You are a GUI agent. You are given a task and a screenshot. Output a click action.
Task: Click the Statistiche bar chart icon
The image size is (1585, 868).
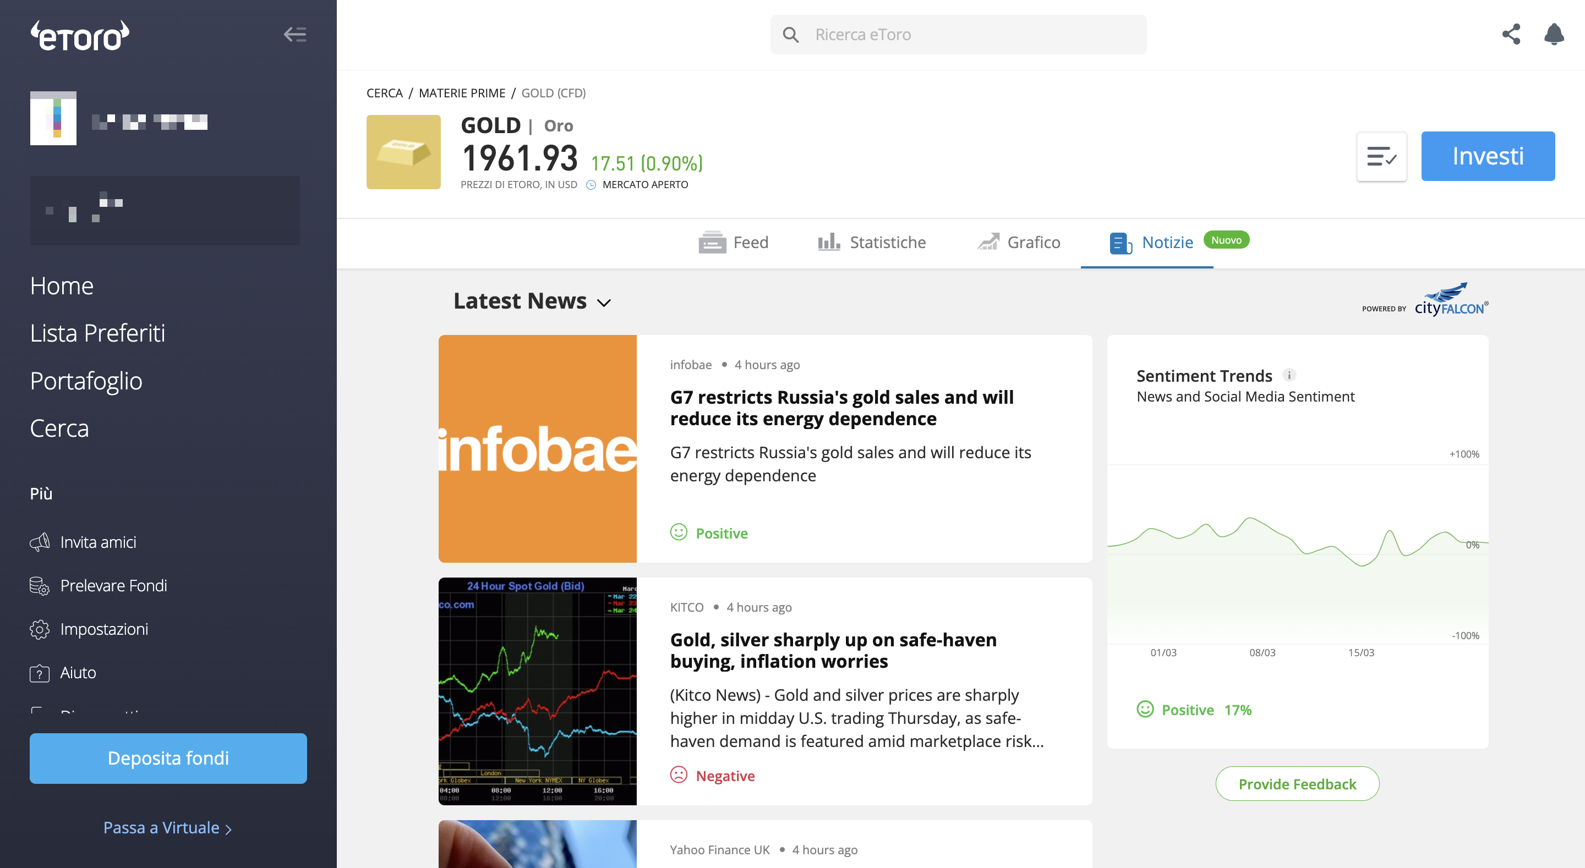click(x=829, y=241)
